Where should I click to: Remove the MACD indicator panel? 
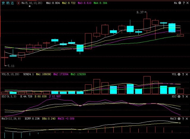point(186,119)
